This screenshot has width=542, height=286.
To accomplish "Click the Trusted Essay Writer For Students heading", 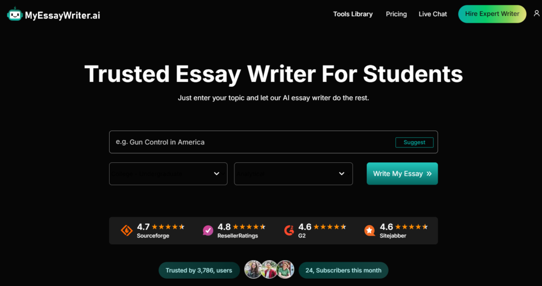I will coord(274,74).
